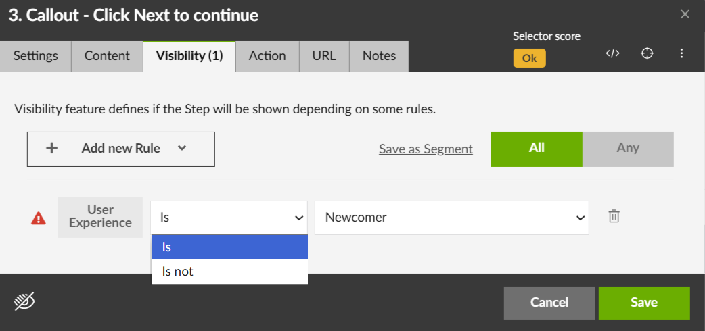The height and width of the screenshot is (331, 705).
Task: Click the red warning triangle icon
Action: tap(39, 218)
